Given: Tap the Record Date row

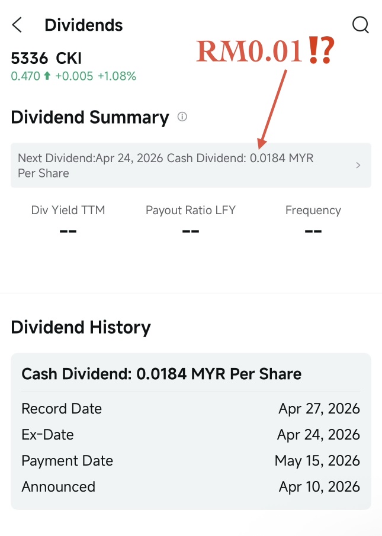Looking at the screenshot, I should (191, 409).
